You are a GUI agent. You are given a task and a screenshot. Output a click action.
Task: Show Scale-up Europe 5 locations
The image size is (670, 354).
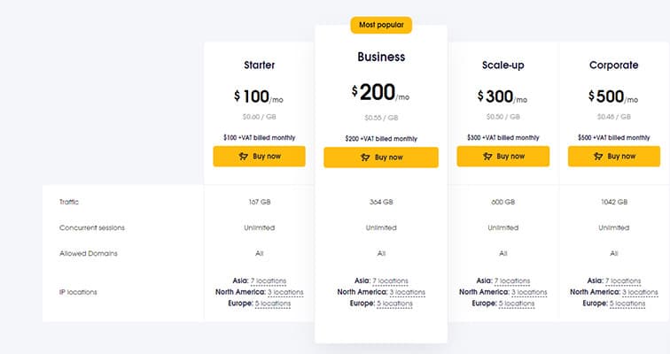point(517,303)
